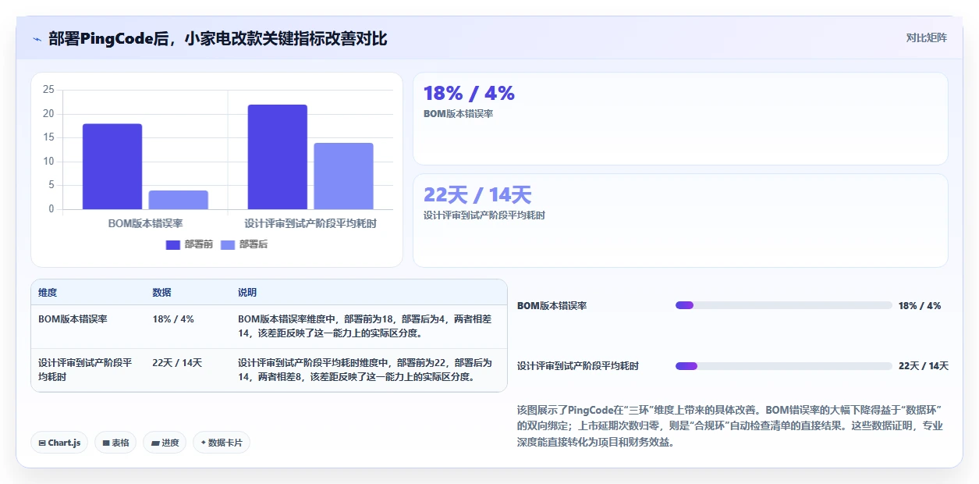Click the light purple 部署后 legend swatch
Screen dimensions: 979x484
pyautogui.click(x=228, y=245)
